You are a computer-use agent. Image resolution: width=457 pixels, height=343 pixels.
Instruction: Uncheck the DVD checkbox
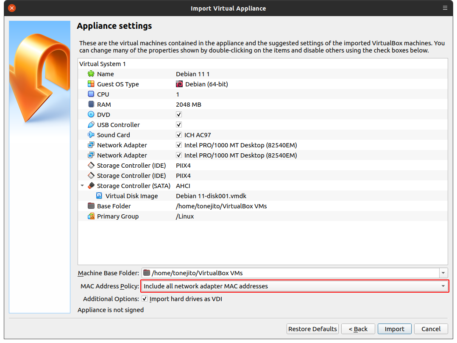[179, 115]
